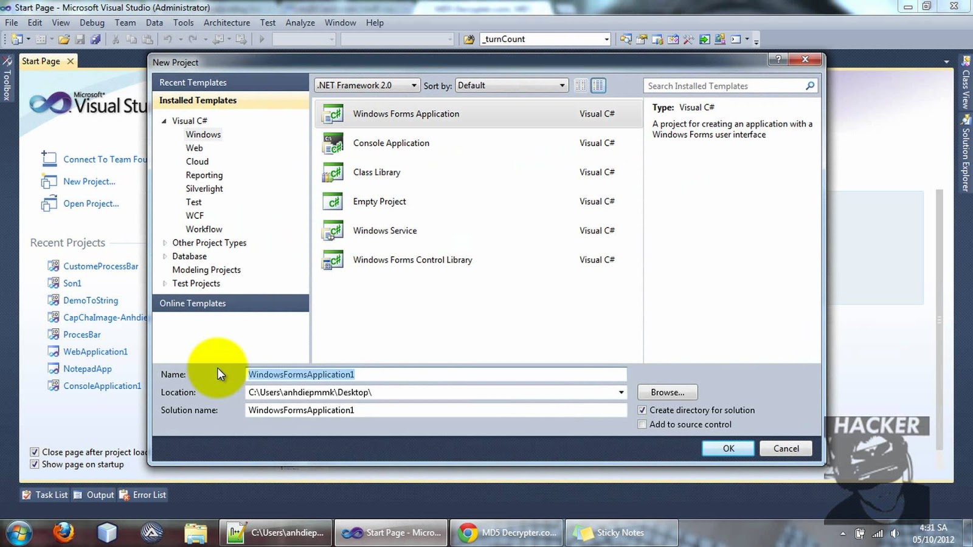Open the toolbar options overflow arrow
Viewport: 973px width, 547px height.
click(757, 40)
